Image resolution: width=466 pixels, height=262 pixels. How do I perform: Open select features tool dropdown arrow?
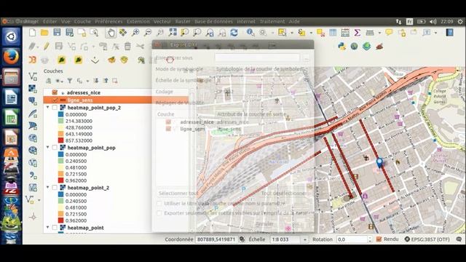pyautogui.click(x=291, y=33)
